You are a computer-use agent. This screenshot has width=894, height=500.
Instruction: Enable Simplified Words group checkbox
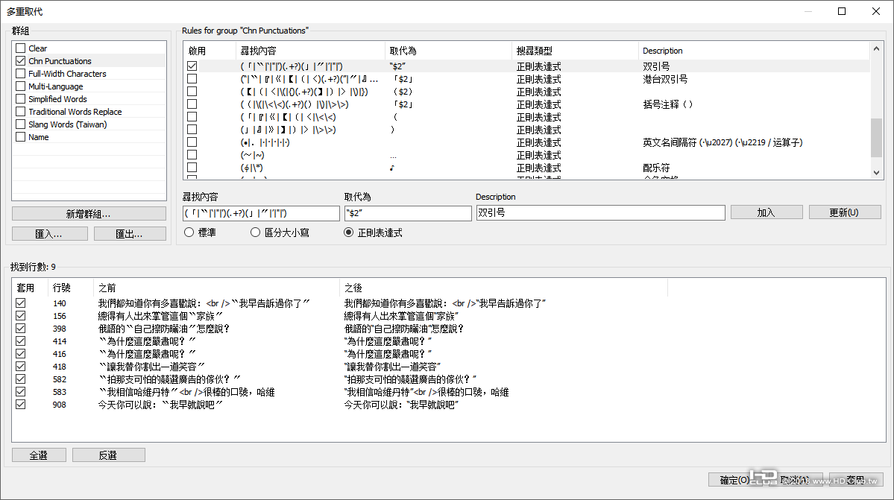[x=21, y=99]
